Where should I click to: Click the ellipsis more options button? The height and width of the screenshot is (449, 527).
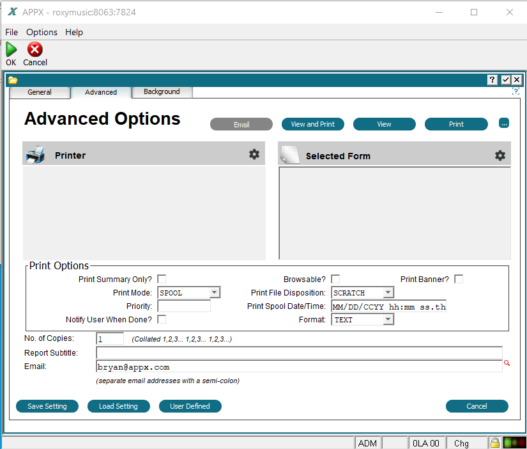pyautogui.click(x=504, y=123)
